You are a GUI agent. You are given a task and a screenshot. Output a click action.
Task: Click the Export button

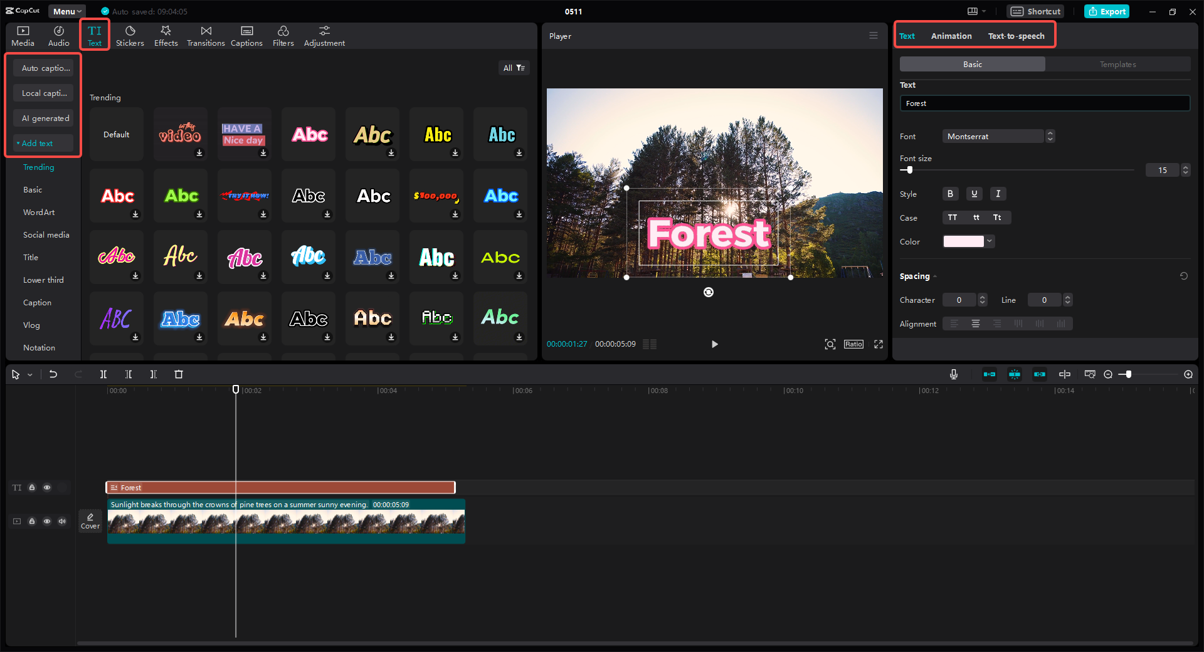point(1106,11)
